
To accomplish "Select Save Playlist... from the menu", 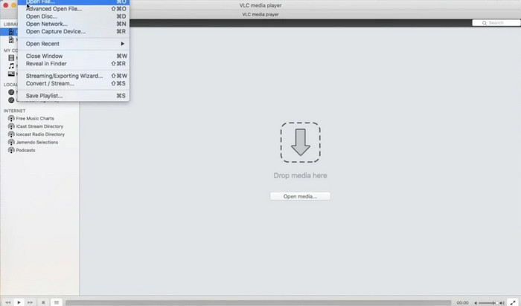I will [x=74, y=96].
